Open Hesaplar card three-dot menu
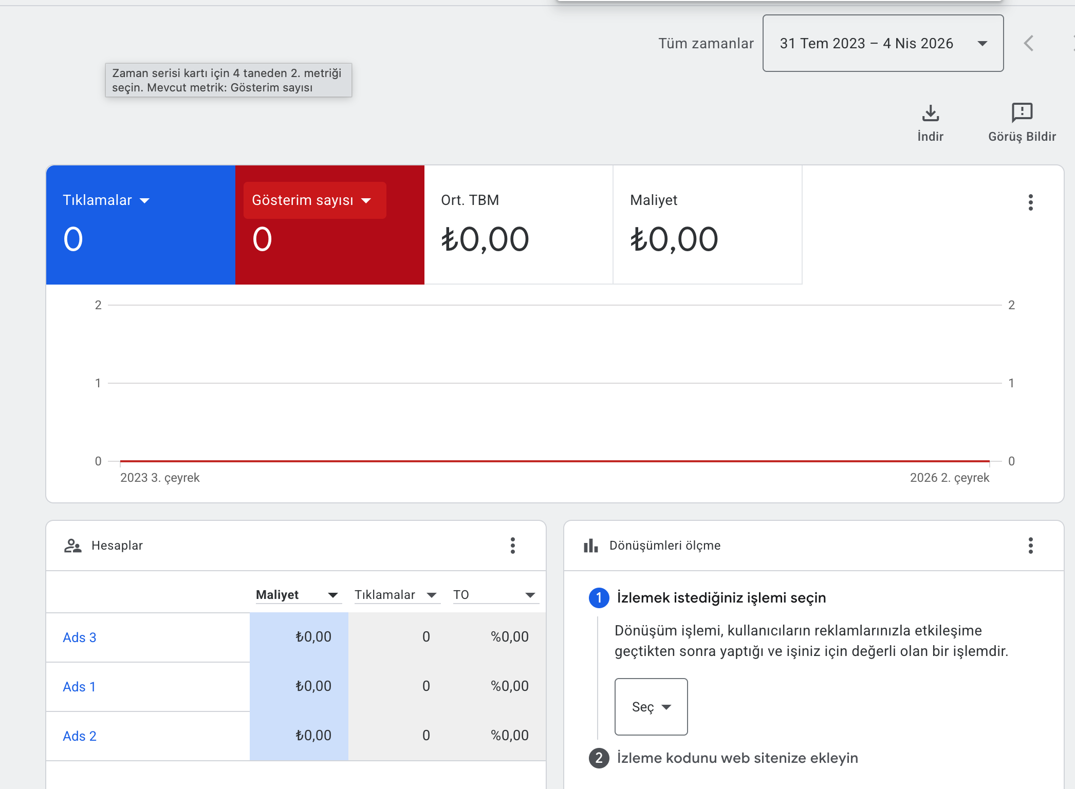This screenshot has width=1075, height=789. (x=512, y=546)
